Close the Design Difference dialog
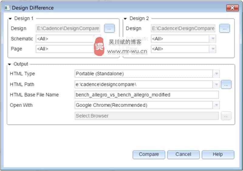This screenshot has width=243, height=171. (232, 8)
